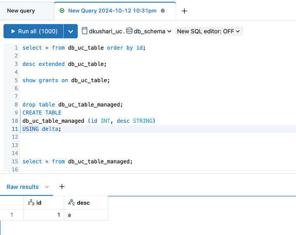Expand the dropdown arrow next to Run all

tap(71, 31)
